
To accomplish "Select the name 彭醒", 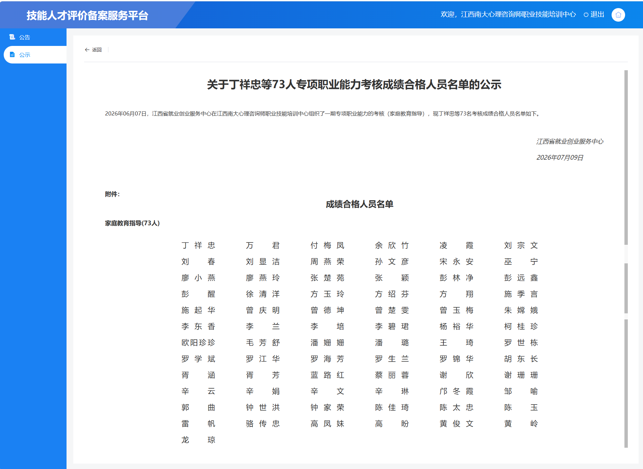I will (198, 294).
